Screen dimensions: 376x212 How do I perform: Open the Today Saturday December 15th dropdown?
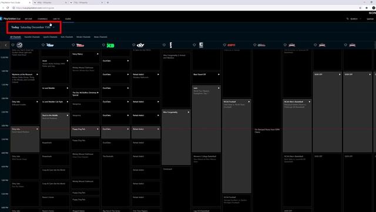click(x=33, y=28)
